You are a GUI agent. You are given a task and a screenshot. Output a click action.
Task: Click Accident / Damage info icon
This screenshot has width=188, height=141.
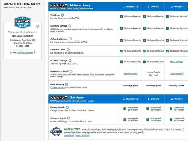coord(70,60)
